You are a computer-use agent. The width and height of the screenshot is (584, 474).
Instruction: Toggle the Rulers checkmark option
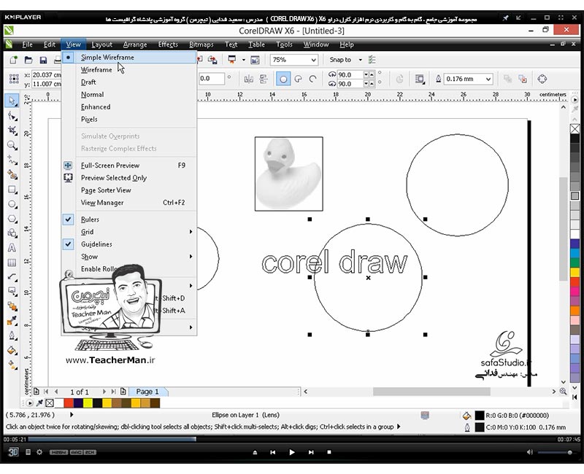[68, 219]
